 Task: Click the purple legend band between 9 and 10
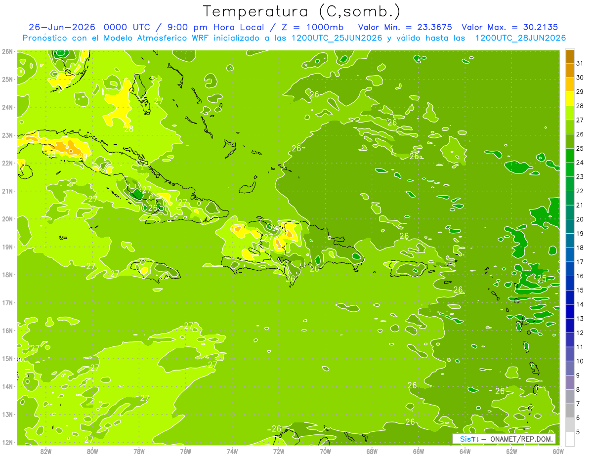(570, 368)
